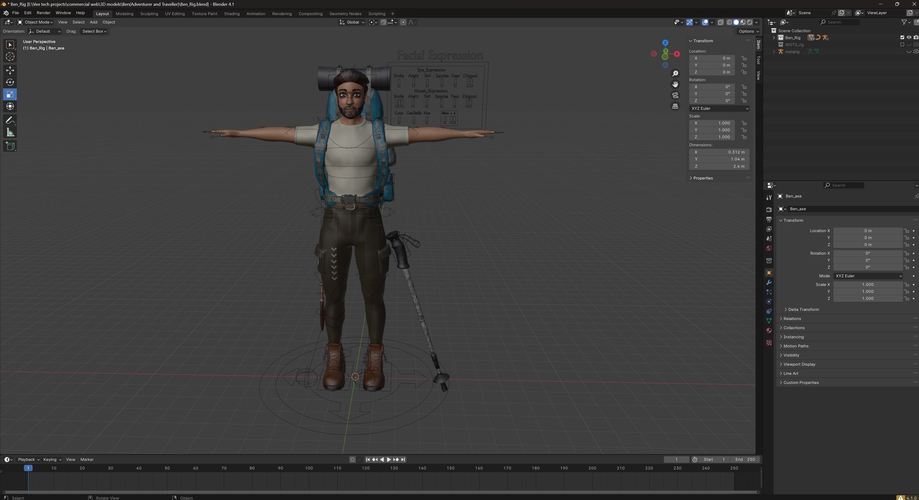Select the Cursor tool in the toolbar
919x500 pixels.
(10, 57)
